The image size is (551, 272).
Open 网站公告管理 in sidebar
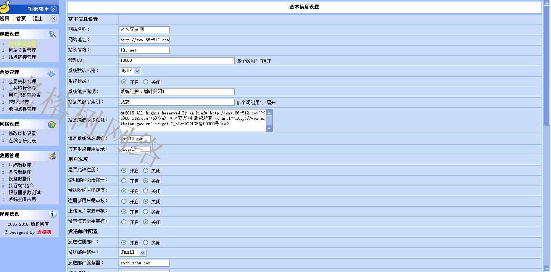pyautogui.click(x=22, y=50)
